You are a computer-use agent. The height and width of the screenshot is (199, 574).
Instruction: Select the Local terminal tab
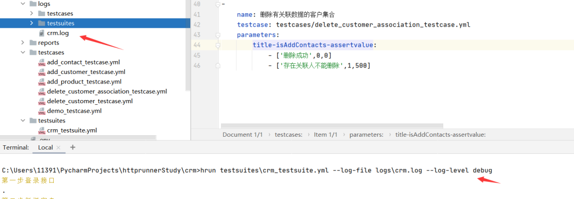pos(45,147)
